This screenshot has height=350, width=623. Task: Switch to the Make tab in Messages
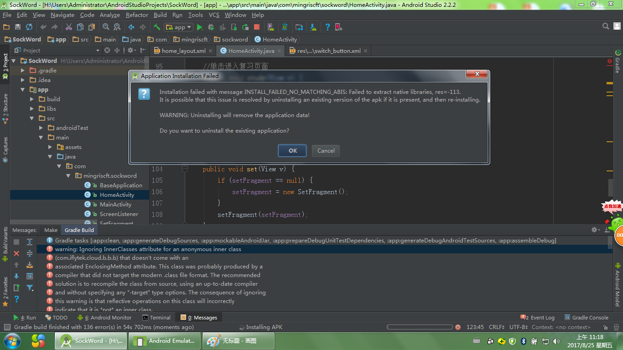pos(51,230)
